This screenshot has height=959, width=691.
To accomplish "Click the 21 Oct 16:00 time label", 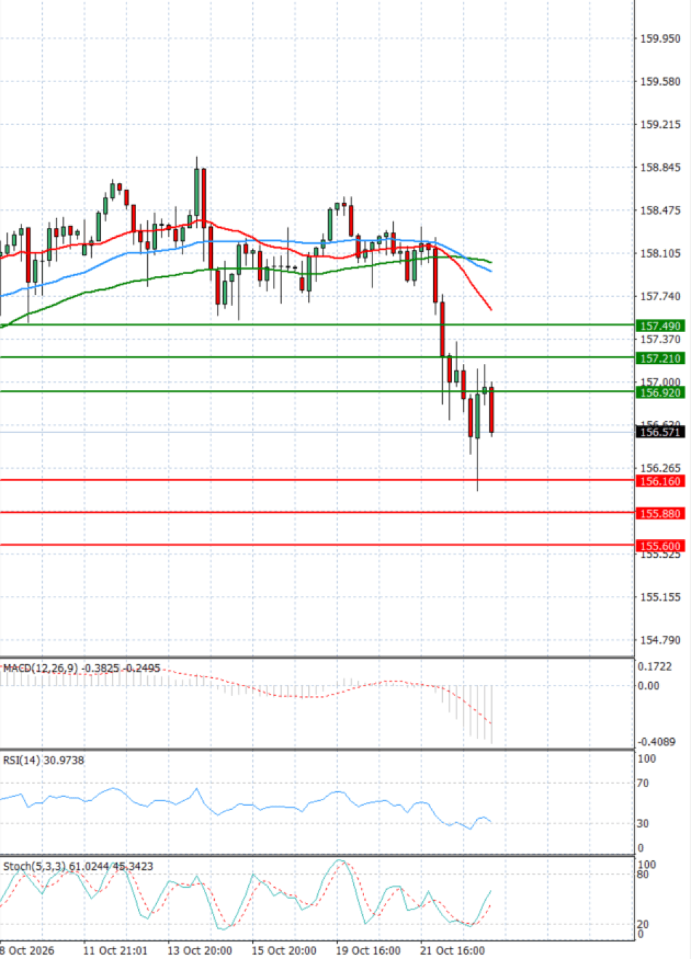I will click(453, 951).
